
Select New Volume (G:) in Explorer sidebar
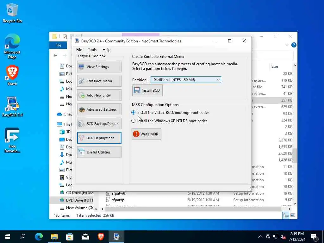coord(76,208)
